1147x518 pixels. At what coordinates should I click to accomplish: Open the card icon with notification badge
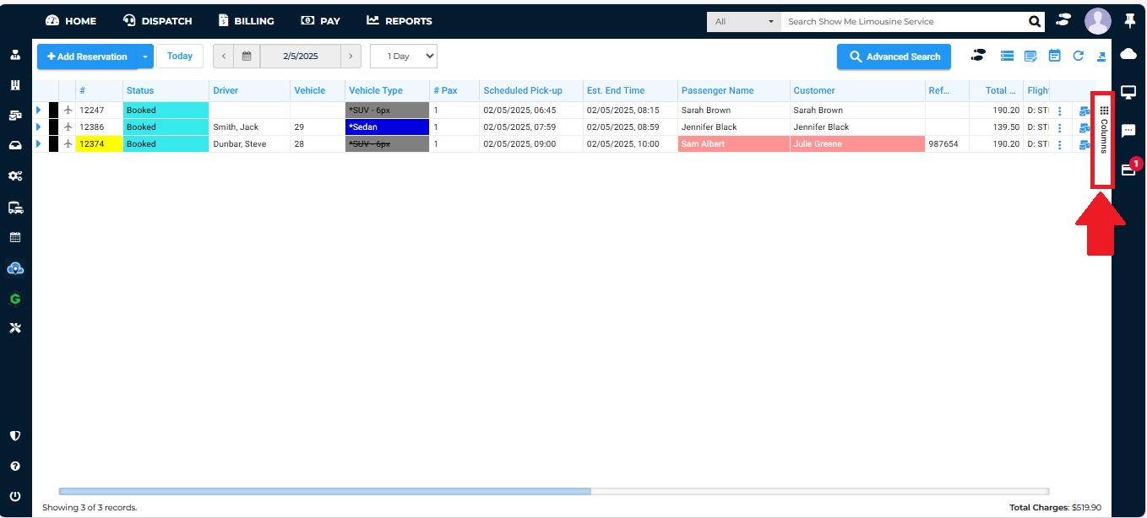pyautogui.click(x=1129, y=168)
